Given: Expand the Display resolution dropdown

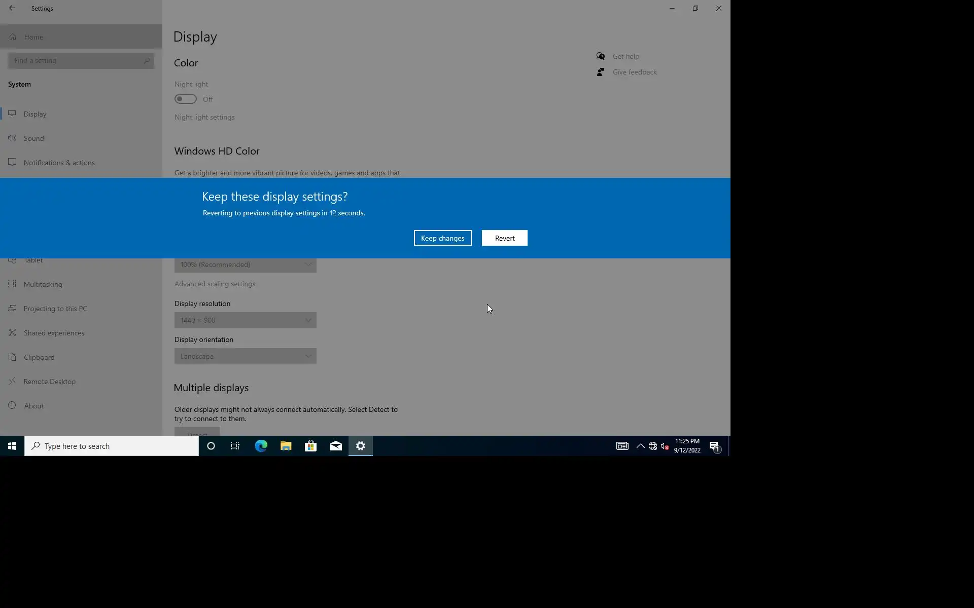Looking at the screenshot, I should (x=245, y=320).
